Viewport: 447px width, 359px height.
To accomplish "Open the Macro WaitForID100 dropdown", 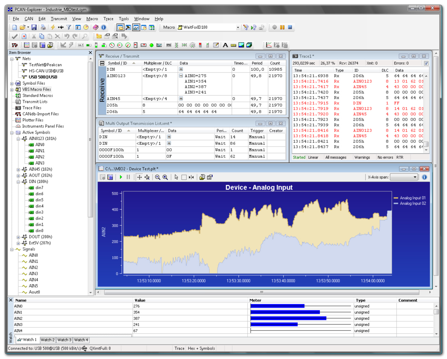I will click(238, 27).
